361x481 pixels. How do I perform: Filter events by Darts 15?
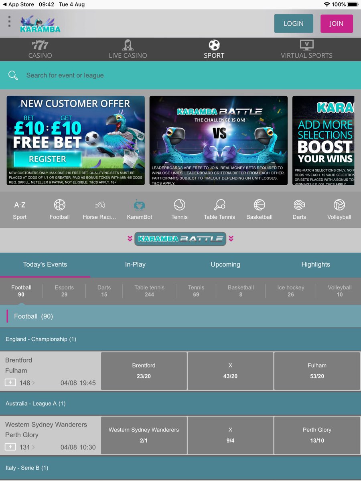coord(104,291)
